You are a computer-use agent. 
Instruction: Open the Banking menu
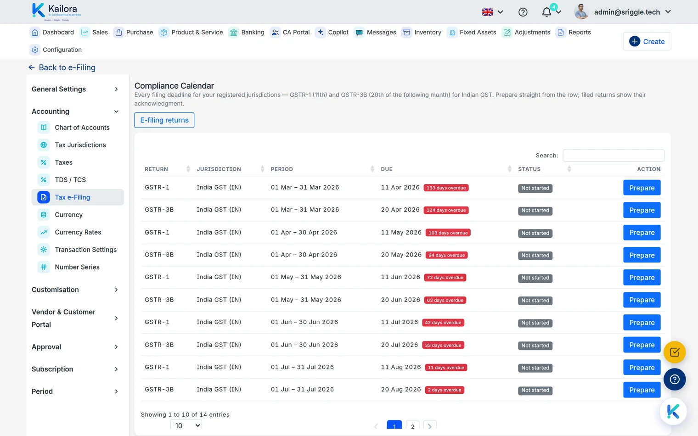(x=247, y=32)
